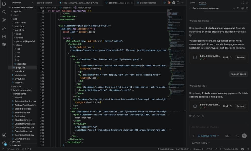
Task: Click 'Spaces: 2' indentation in status bar
Action: click(x=198, y=149)
